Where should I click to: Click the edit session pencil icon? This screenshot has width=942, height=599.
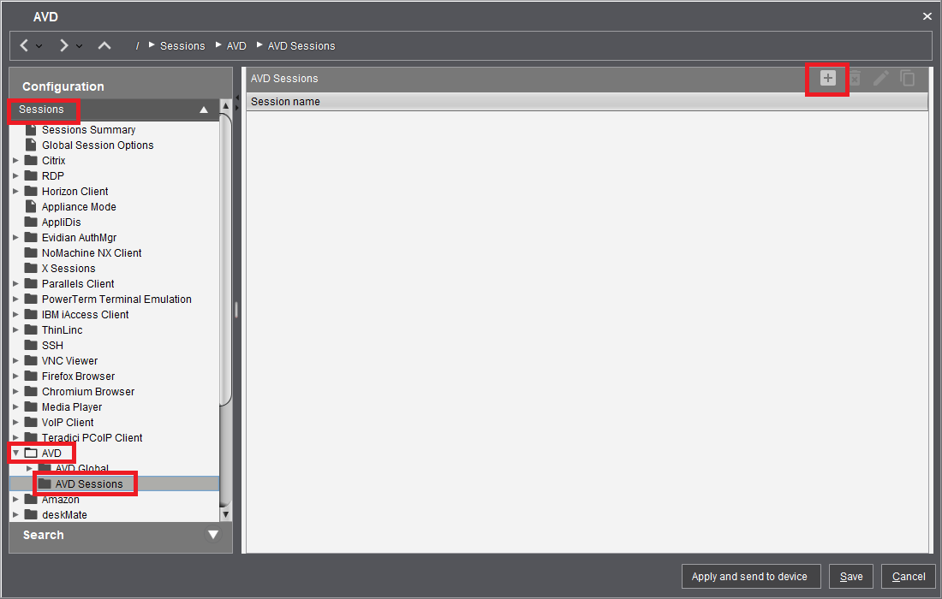880,79
